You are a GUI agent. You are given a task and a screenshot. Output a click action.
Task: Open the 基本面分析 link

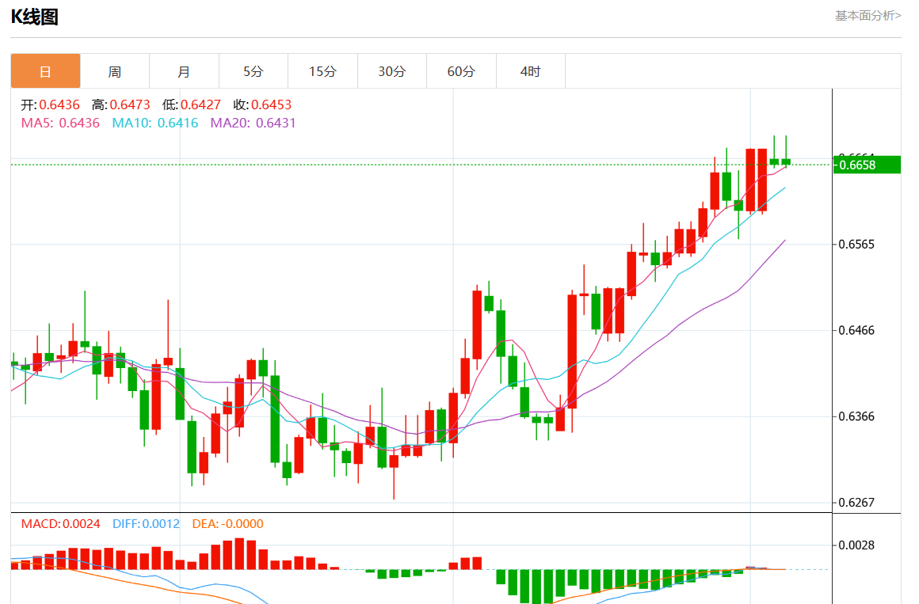click(868, 16)
